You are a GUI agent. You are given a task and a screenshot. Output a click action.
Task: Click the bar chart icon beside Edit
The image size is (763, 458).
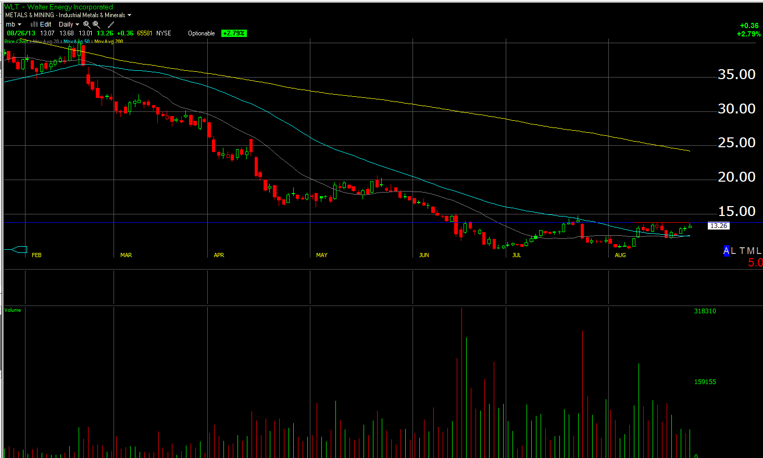click(x=34, y=24)
